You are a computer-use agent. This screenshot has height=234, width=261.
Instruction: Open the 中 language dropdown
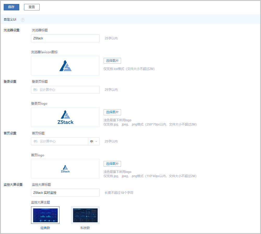(94, 141)
